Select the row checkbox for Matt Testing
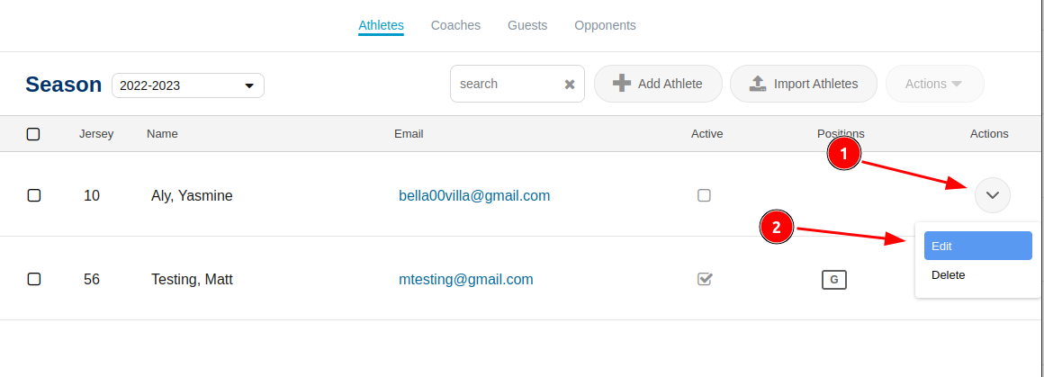This screenshot has width=1044, height=377. coord(34,279)
